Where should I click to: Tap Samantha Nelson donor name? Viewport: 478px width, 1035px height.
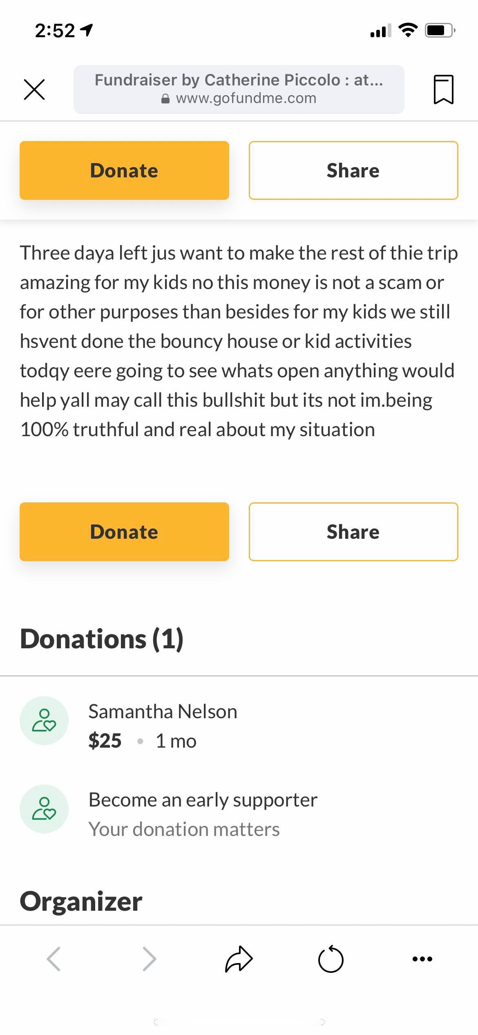click(x=163, y=712)
